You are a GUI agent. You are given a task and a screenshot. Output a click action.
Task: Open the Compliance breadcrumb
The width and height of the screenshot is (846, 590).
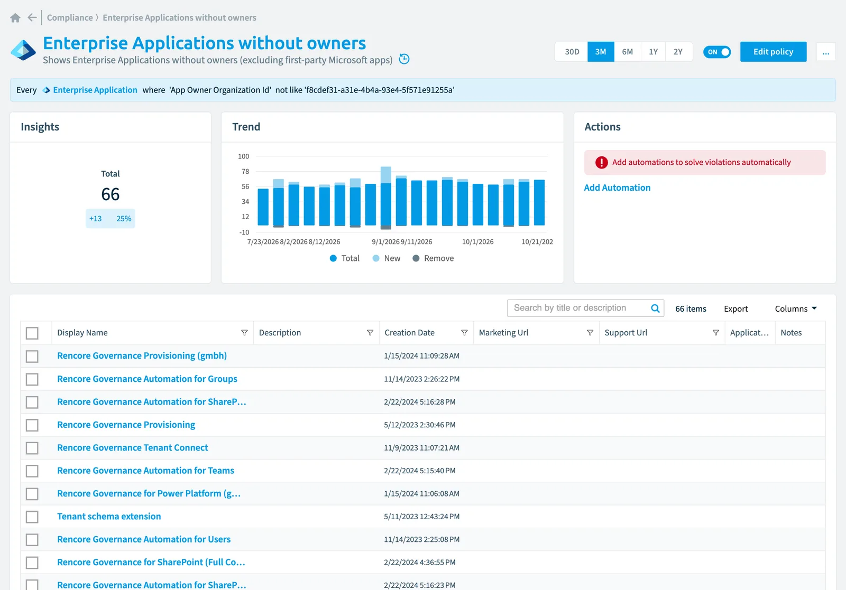(x=70, y=17)
